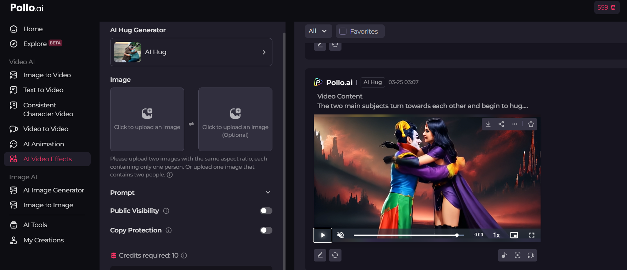Click the Pollo.ai author name

click(x=339, y=83)
